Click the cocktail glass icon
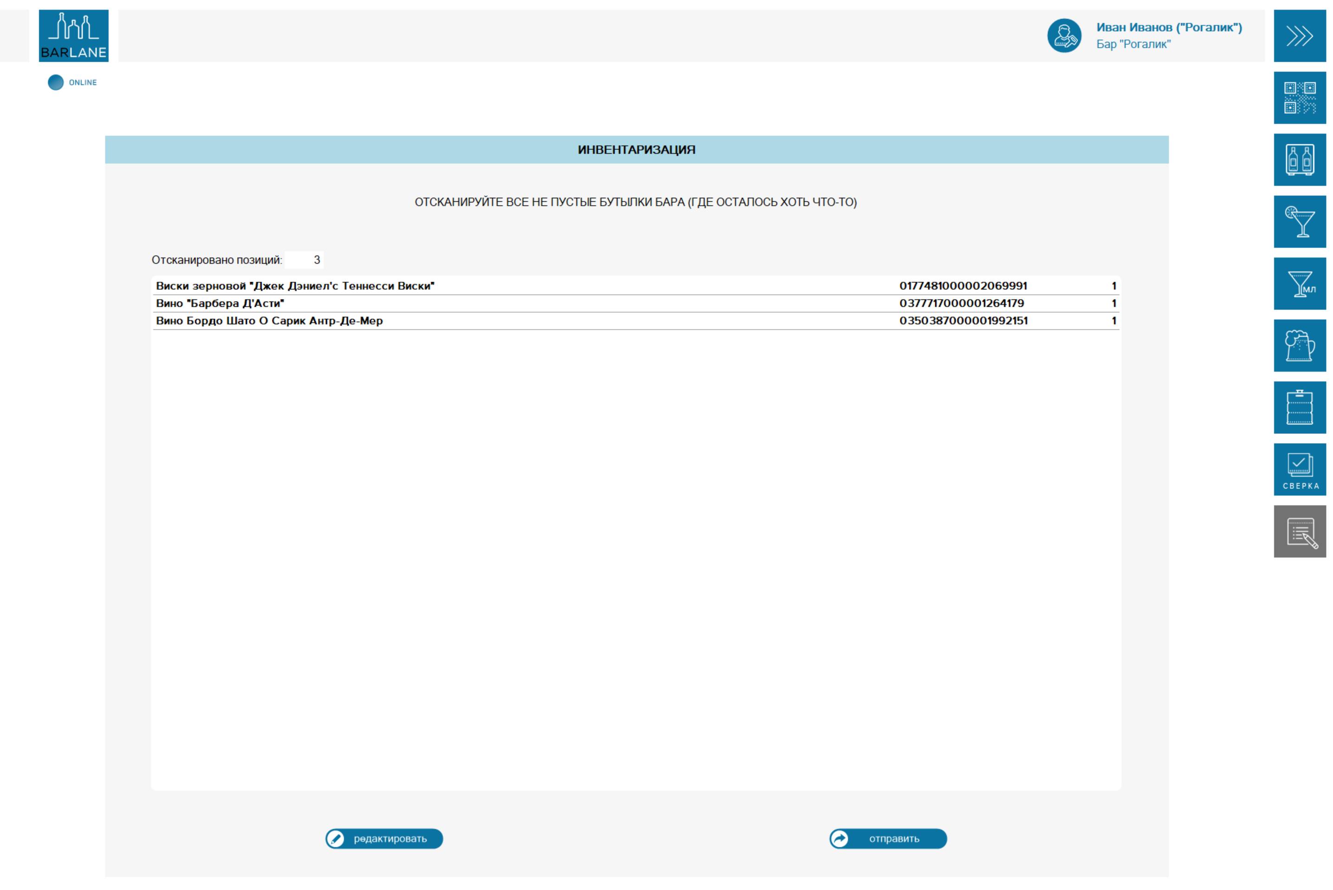This screenshot has width=1333, height=890. click(x=1299, y=221)
